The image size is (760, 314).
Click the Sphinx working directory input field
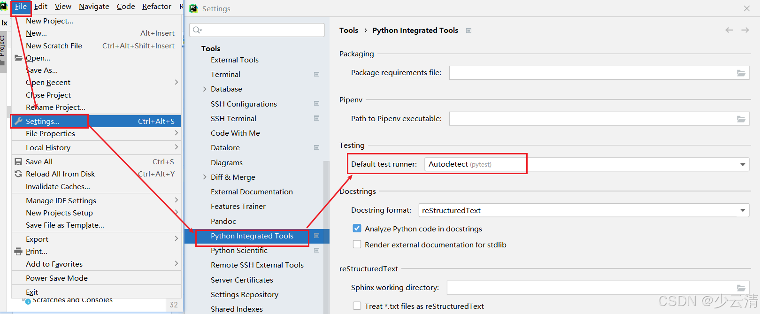598,288
